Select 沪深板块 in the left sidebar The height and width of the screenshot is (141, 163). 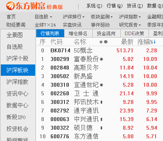[18, 70]
